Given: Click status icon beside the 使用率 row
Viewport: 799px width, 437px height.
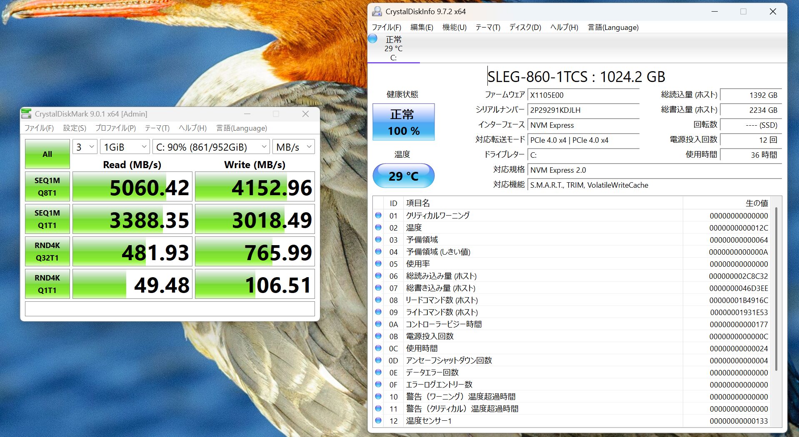Looking at the screenshot, I should tap(379, 264).
